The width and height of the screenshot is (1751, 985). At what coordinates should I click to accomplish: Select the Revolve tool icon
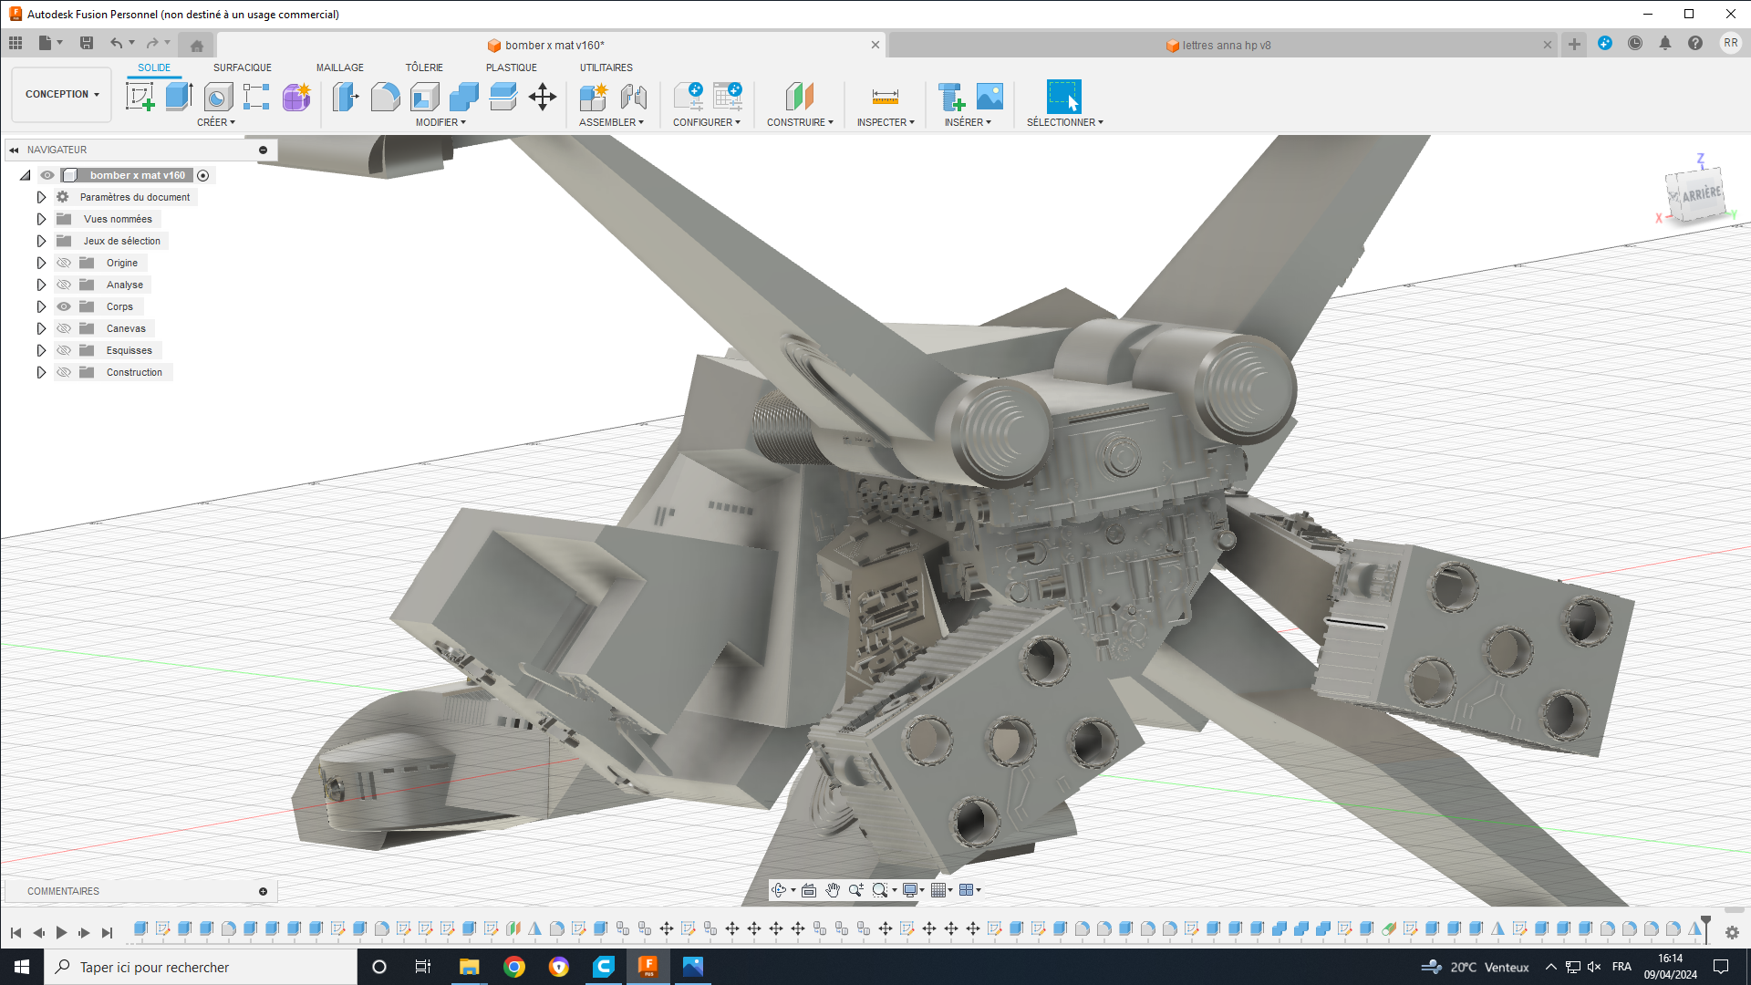[x=218, y=97]
